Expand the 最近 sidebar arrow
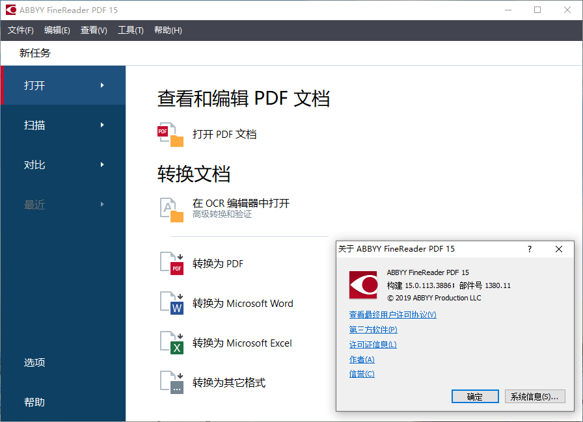This screenshot has width=583, height=422. click(x=102, y=204)
